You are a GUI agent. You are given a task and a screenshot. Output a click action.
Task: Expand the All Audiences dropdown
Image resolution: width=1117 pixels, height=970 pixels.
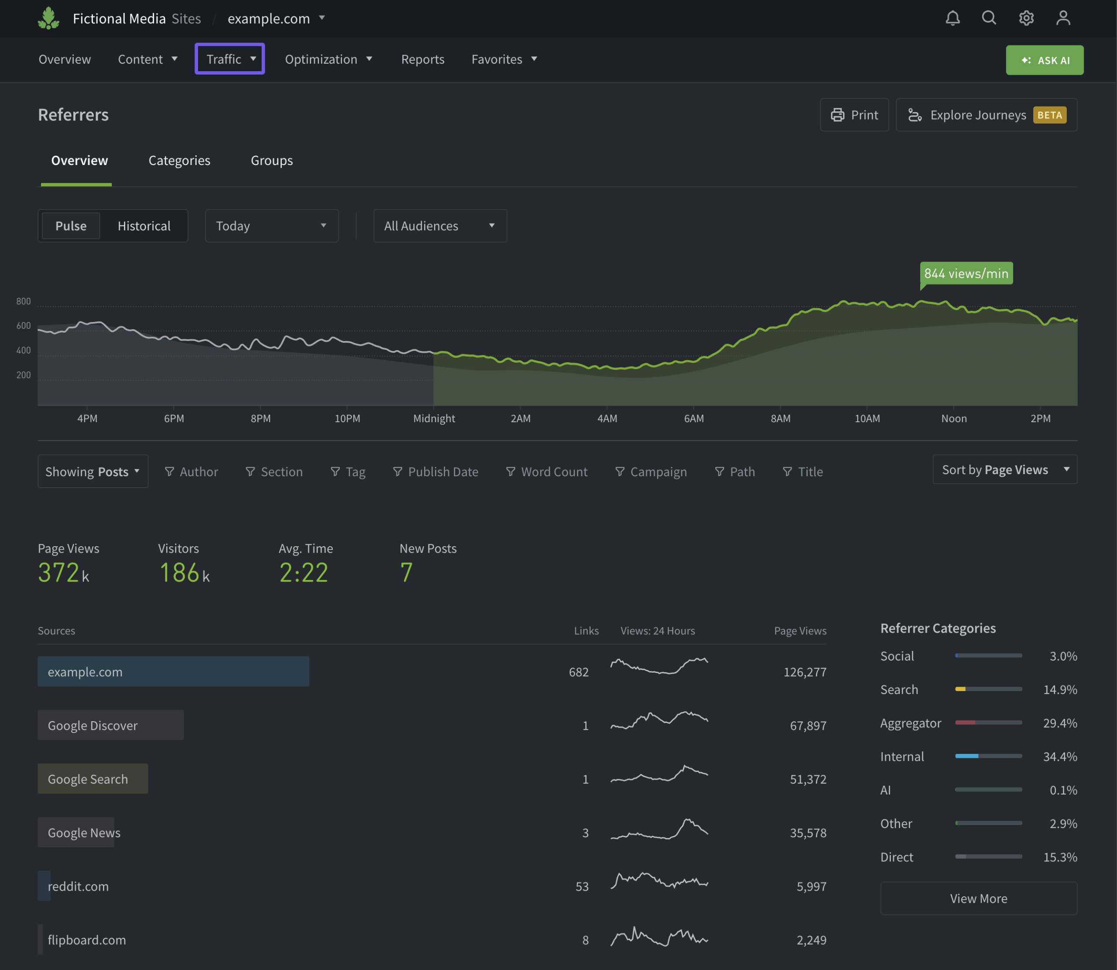(x=439, y=226)
